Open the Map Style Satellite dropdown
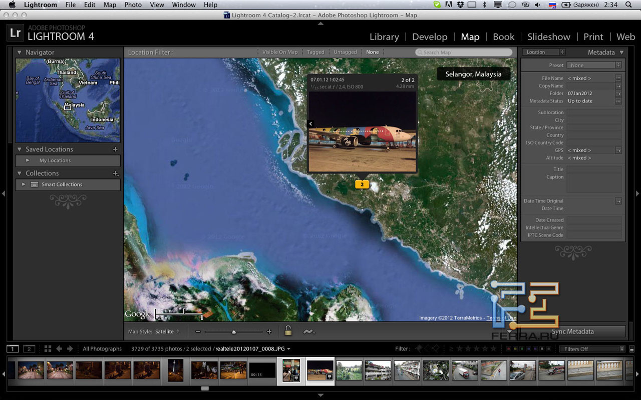Image resolution: width=641 pixels, height=400 pixels. click(167, 331)
